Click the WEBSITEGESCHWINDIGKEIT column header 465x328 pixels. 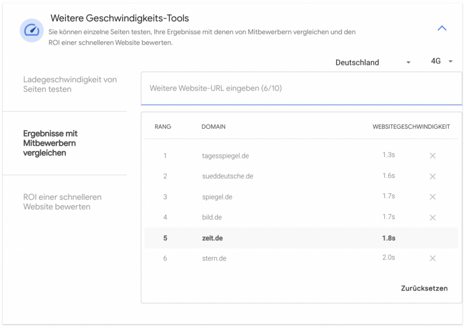411,127
